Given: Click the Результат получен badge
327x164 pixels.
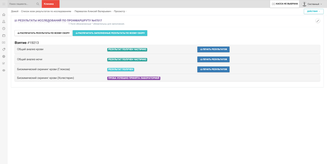Looking at the screenshot, I should point(121,69).
